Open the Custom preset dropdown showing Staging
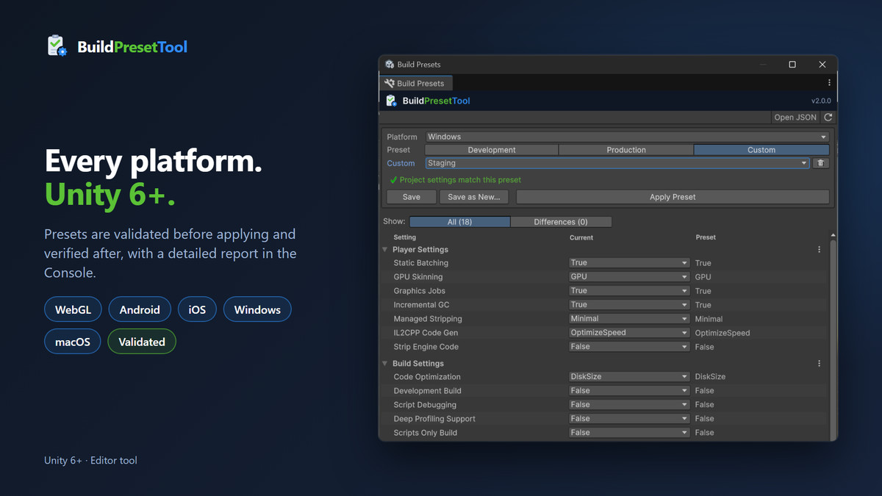The image size is (882, 496). point(617,163)
